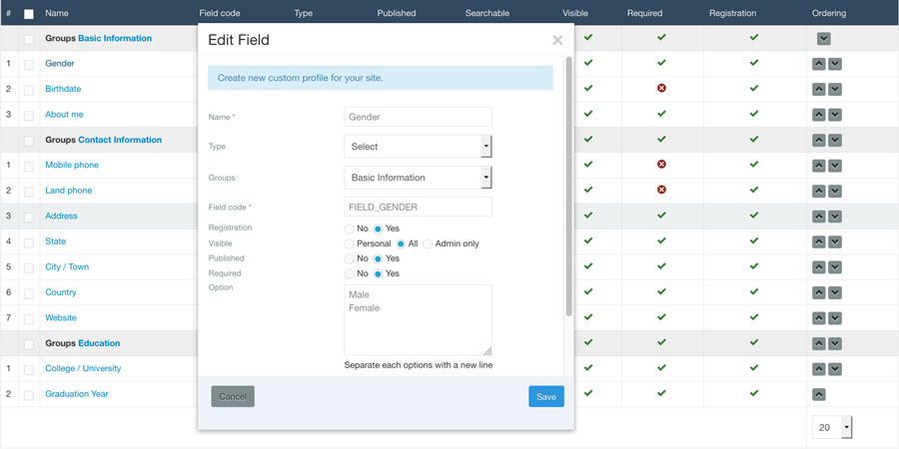Set Visible to Personal
The width and height of the screenshot is (899, 449).
350,244
